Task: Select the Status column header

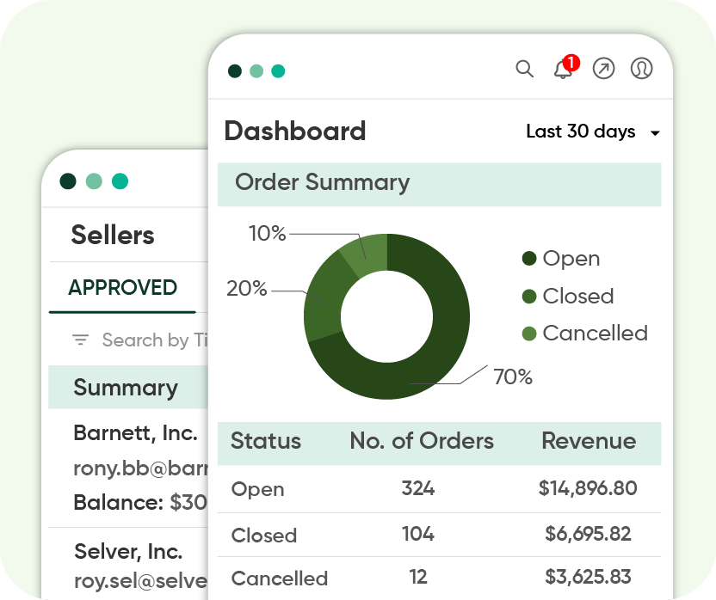Action: (x=265, y=442)
